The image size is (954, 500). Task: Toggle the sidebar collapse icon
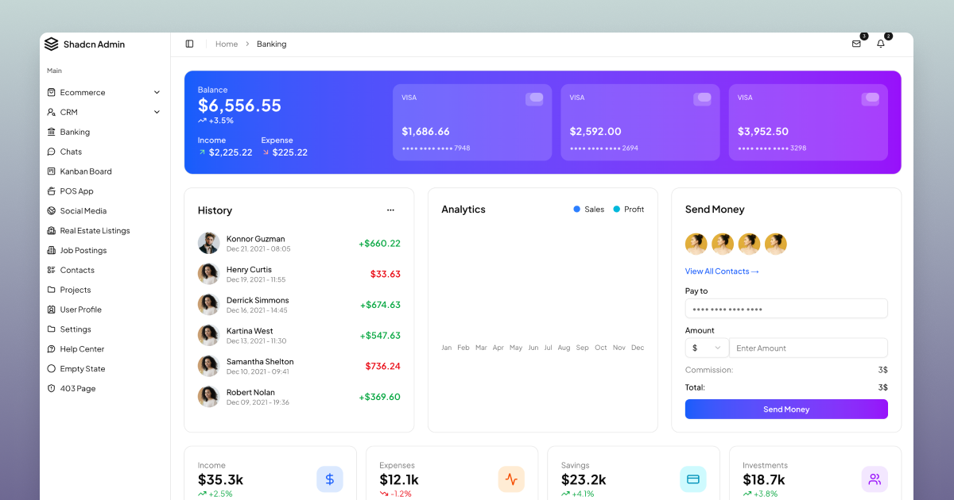tap(189, 44)
